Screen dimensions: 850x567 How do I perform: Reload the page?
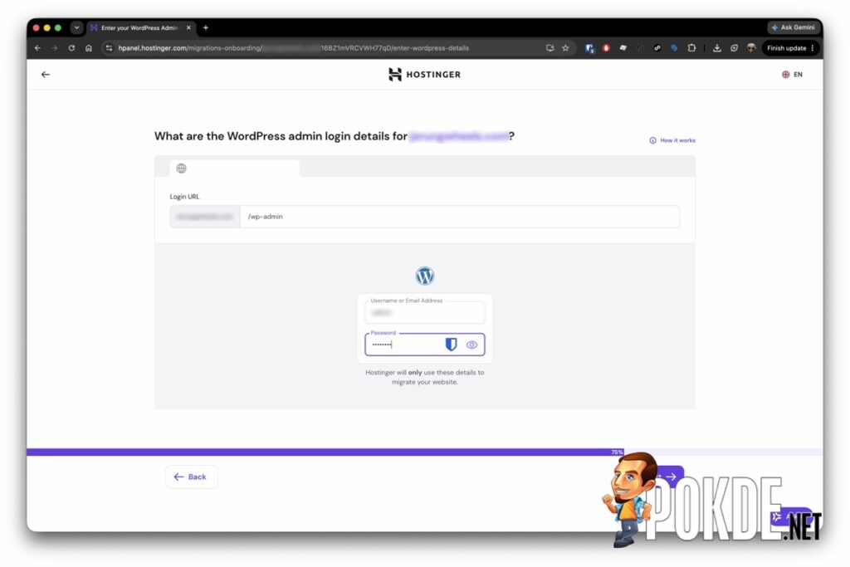(x=71, y=47)
